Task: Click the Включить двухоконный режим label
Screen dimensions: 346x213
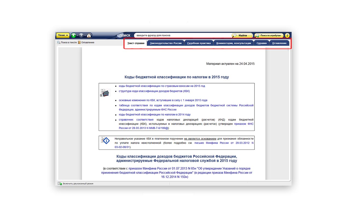Action: 78,184
